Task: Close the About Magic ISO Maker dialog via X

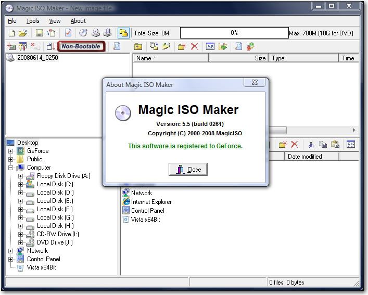Action: (x=255, y=82)
